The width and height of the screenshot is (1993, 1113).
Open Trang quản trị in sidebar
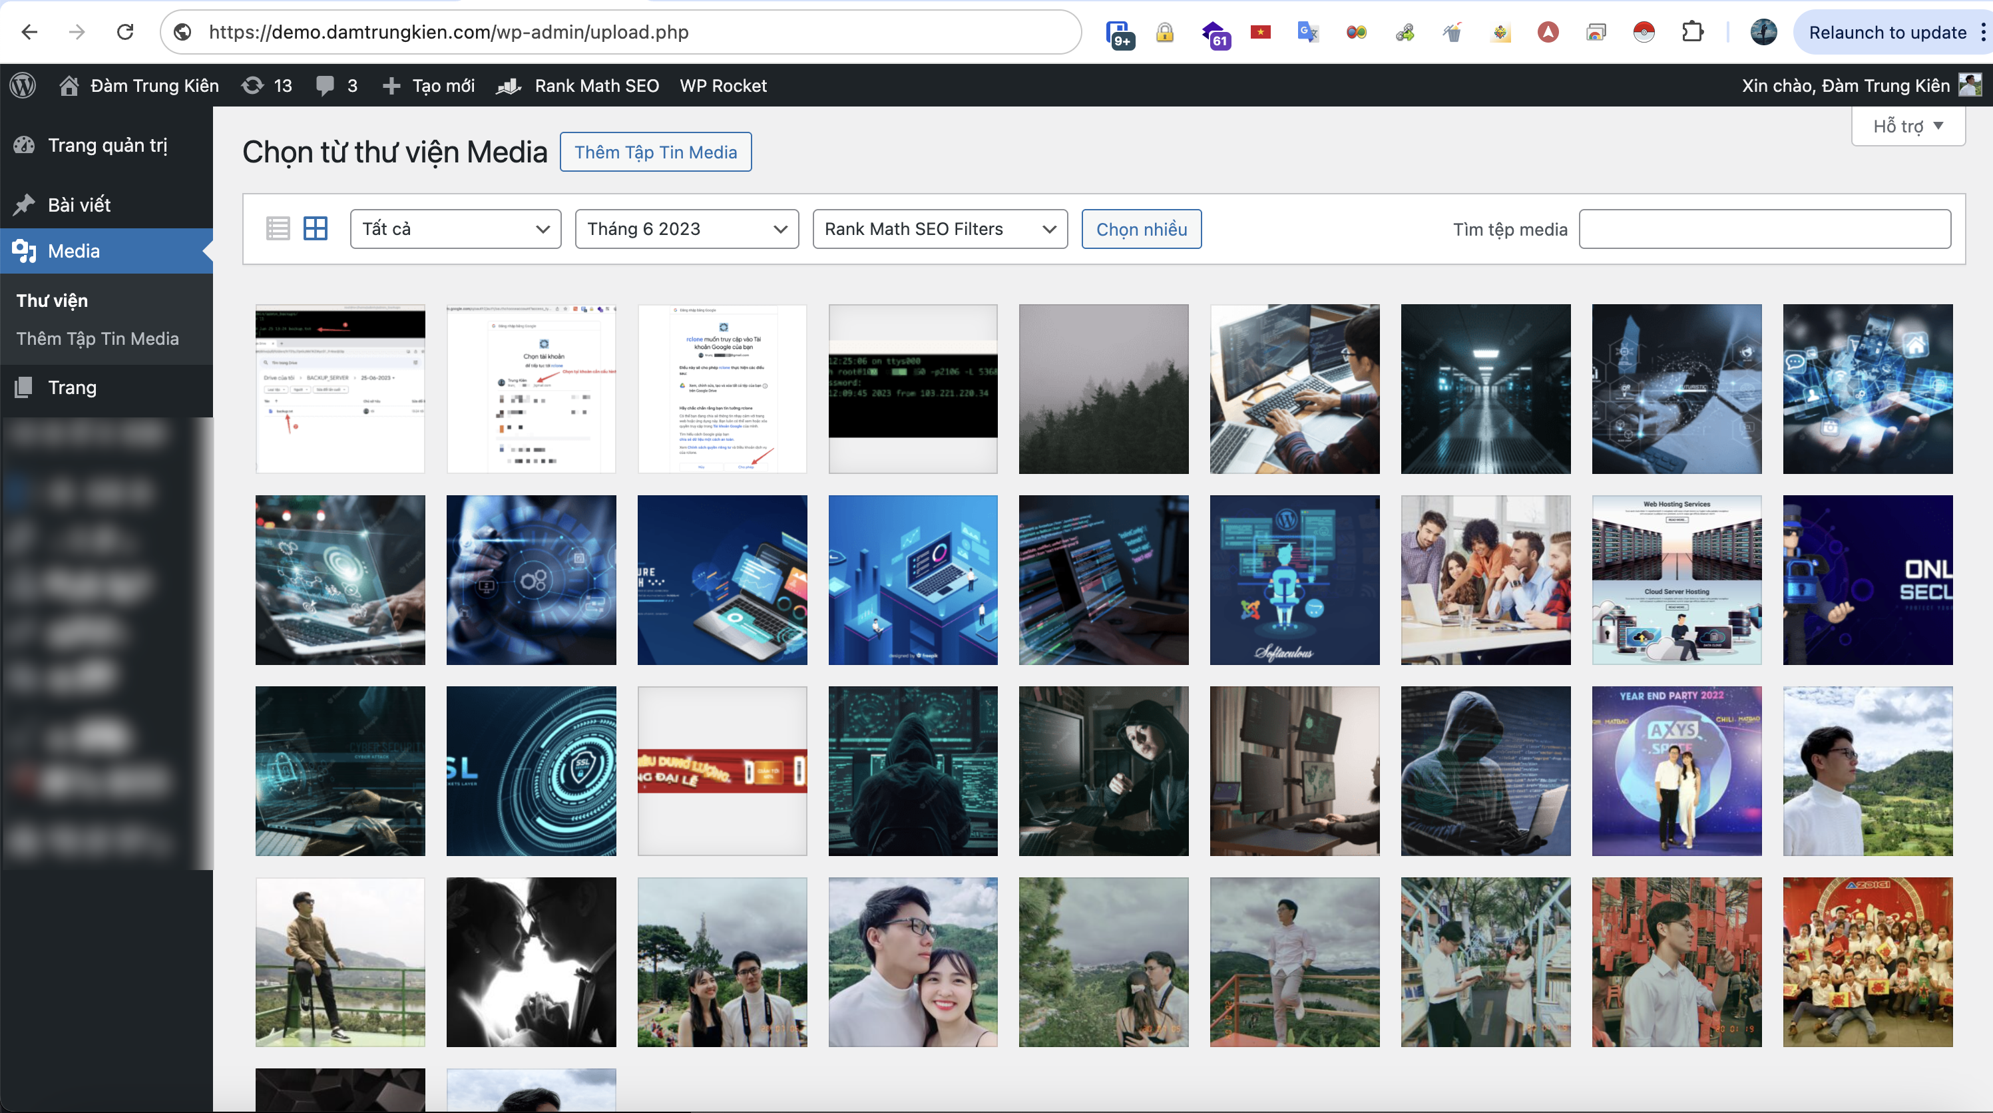tap(106, 145)
